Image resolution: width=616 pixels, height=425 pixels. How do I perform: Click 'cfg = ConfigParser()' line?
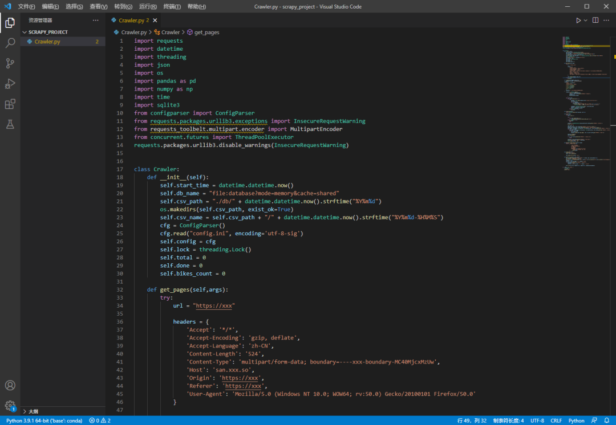[x=193, y=226]
